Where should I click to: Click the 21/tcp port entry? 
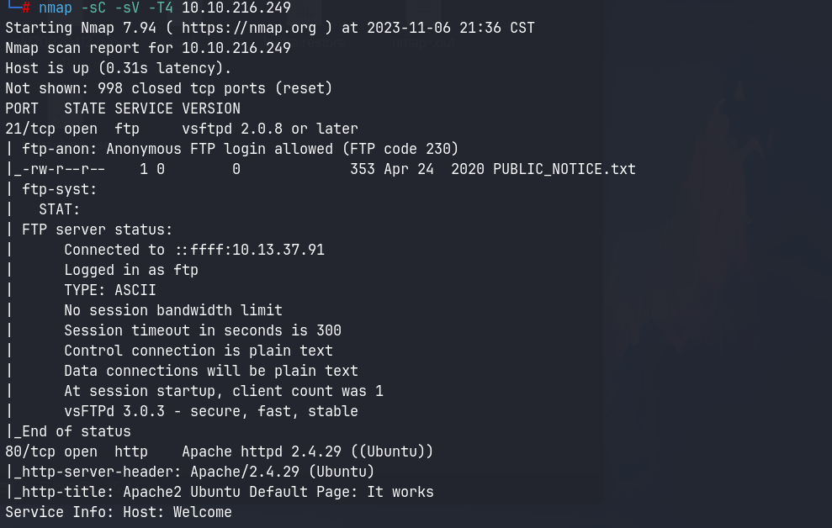pyautogui.click(x=30, y=129)
